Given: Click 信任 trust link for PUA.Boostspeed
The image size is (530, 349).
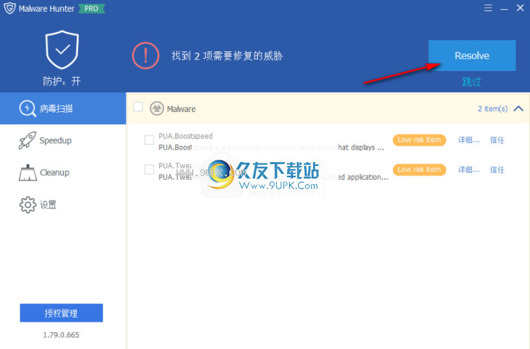Looking at the screenshot, I should [497, 140].
